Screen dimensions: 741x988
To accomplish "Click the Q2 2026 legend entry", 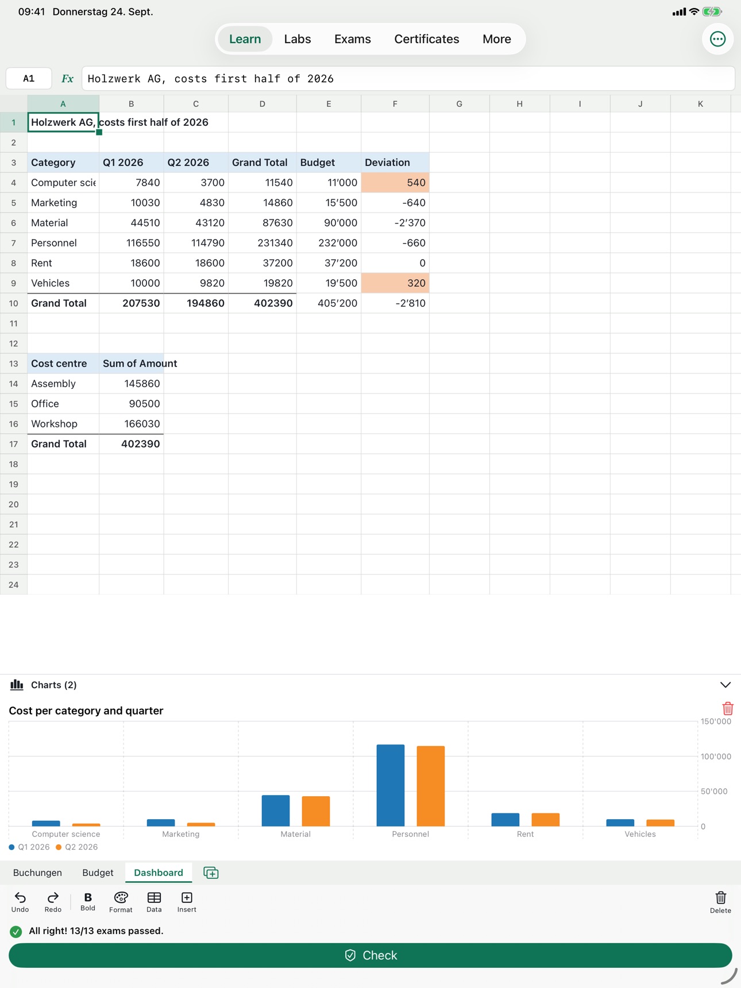I will pos(77,847).
